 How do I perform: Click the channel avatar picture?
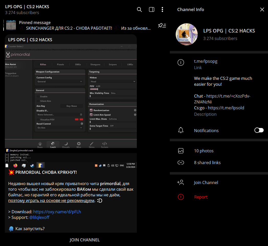[187, 34]
